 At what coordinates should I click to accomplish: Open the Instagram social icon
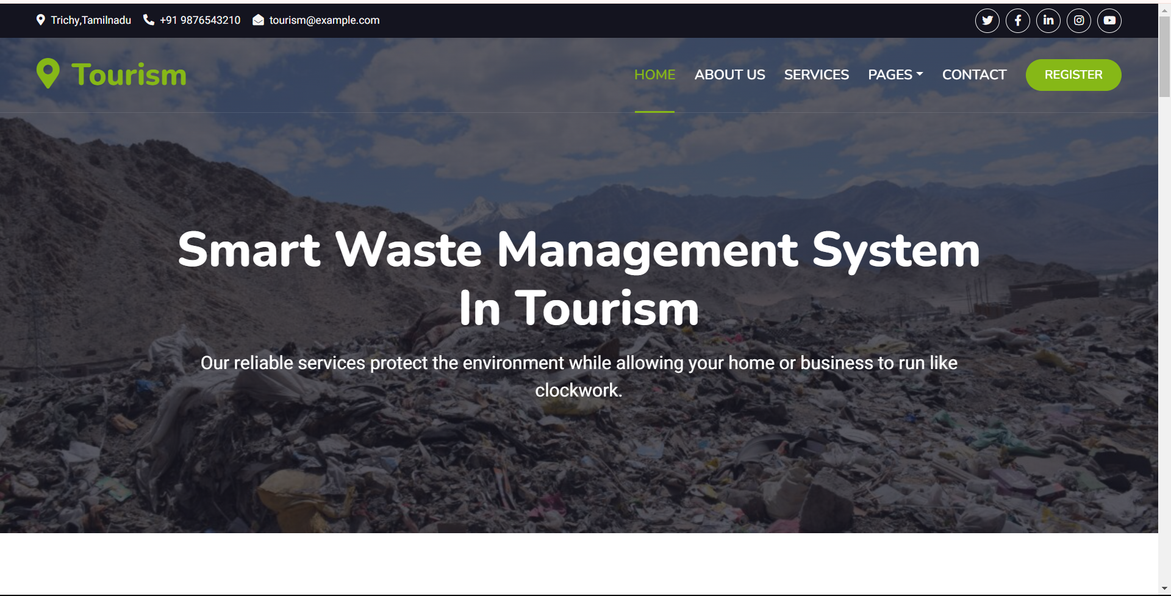click(1078, 21)
